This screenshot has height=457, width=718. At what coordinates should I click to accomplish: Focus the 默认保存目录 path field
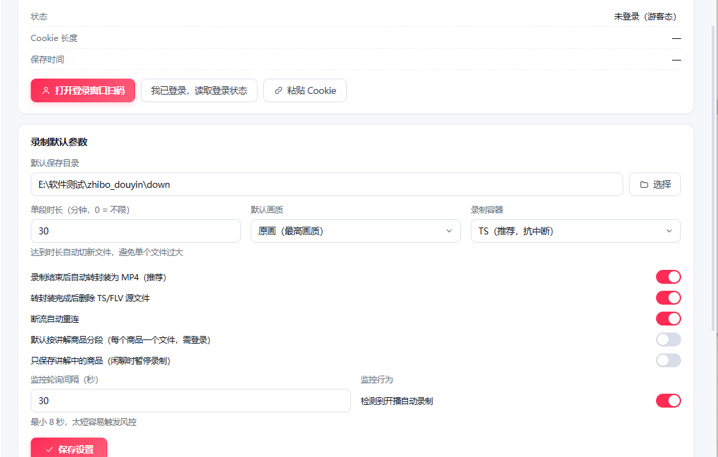click(x=327, y=184)
